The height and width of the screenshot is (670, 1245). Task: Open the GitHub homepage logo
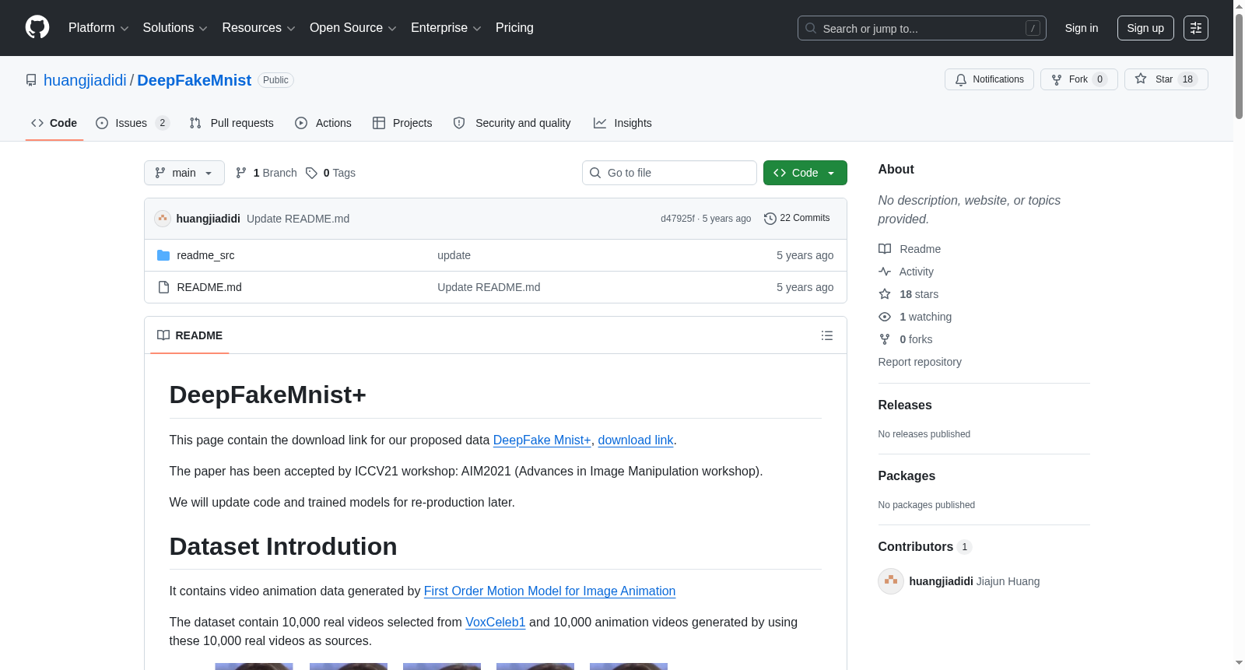point(37,28)
